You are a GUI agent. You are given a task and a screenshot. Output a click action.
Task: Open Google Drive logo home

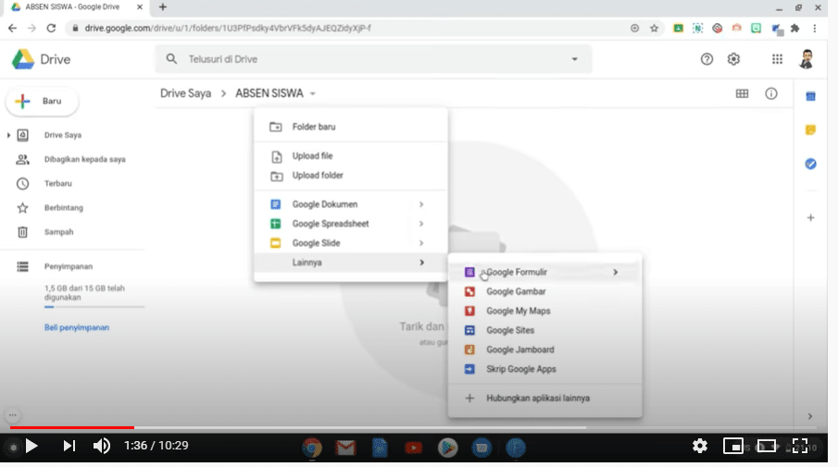click(41, 59)
